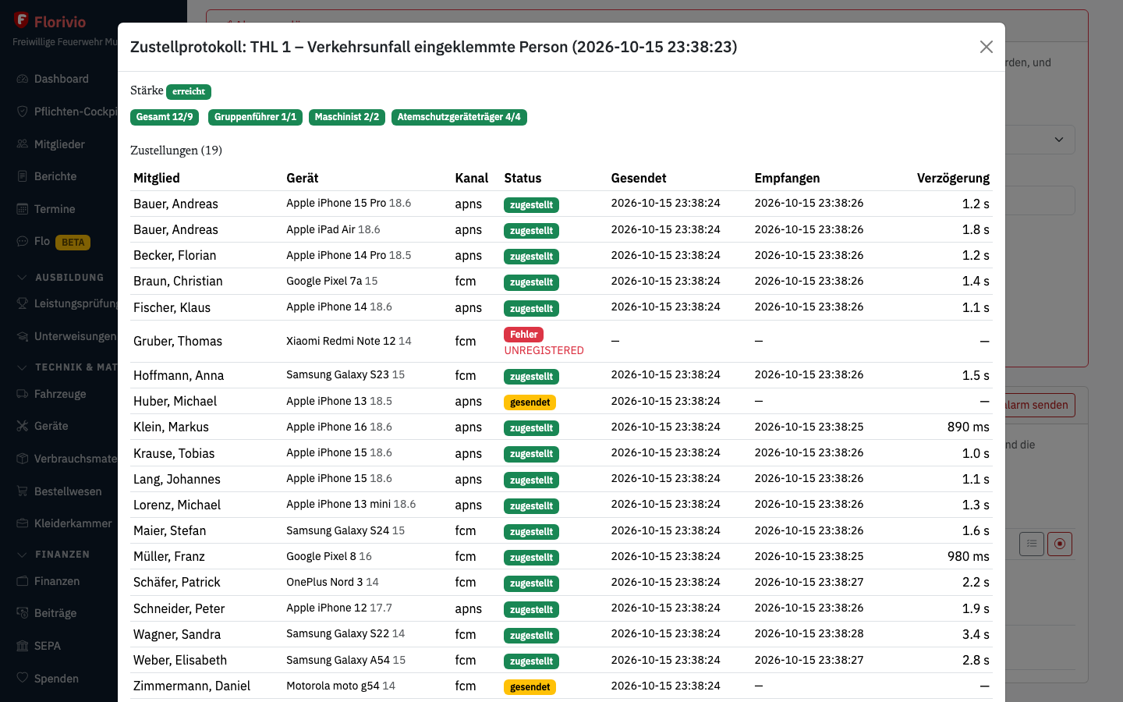Click 'OnePlus Nord 3 14' device cell

[x=332, y=582]
